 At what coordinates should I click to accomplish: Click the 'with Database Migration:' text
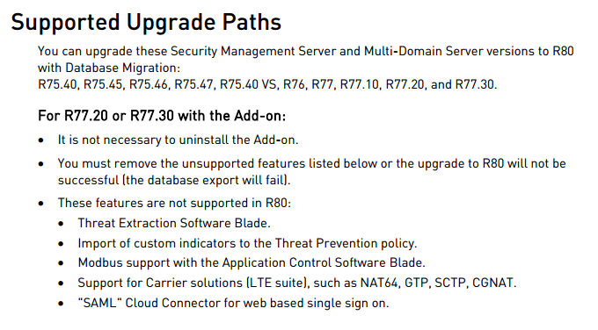[109, 68]
